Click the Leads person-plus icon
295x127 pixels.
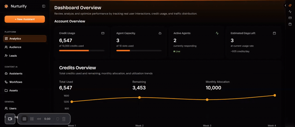[x=6, y=56]
